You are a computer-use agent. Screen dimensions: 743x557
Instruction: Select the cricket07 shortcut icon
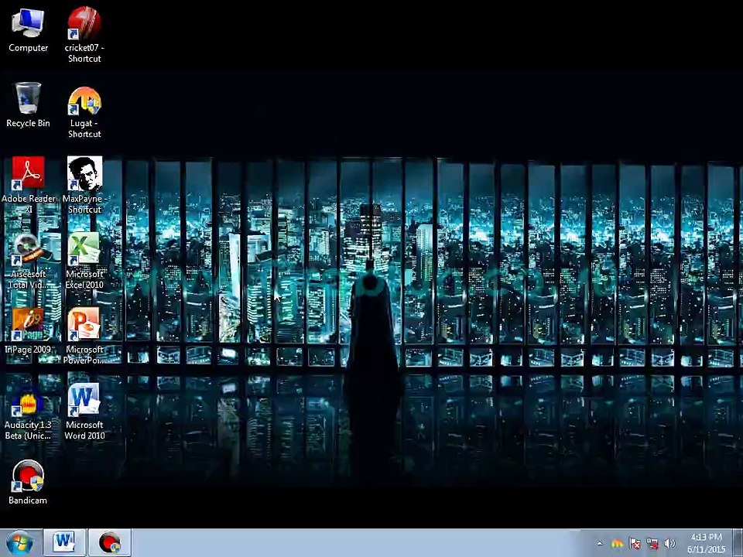pos(84,35)
